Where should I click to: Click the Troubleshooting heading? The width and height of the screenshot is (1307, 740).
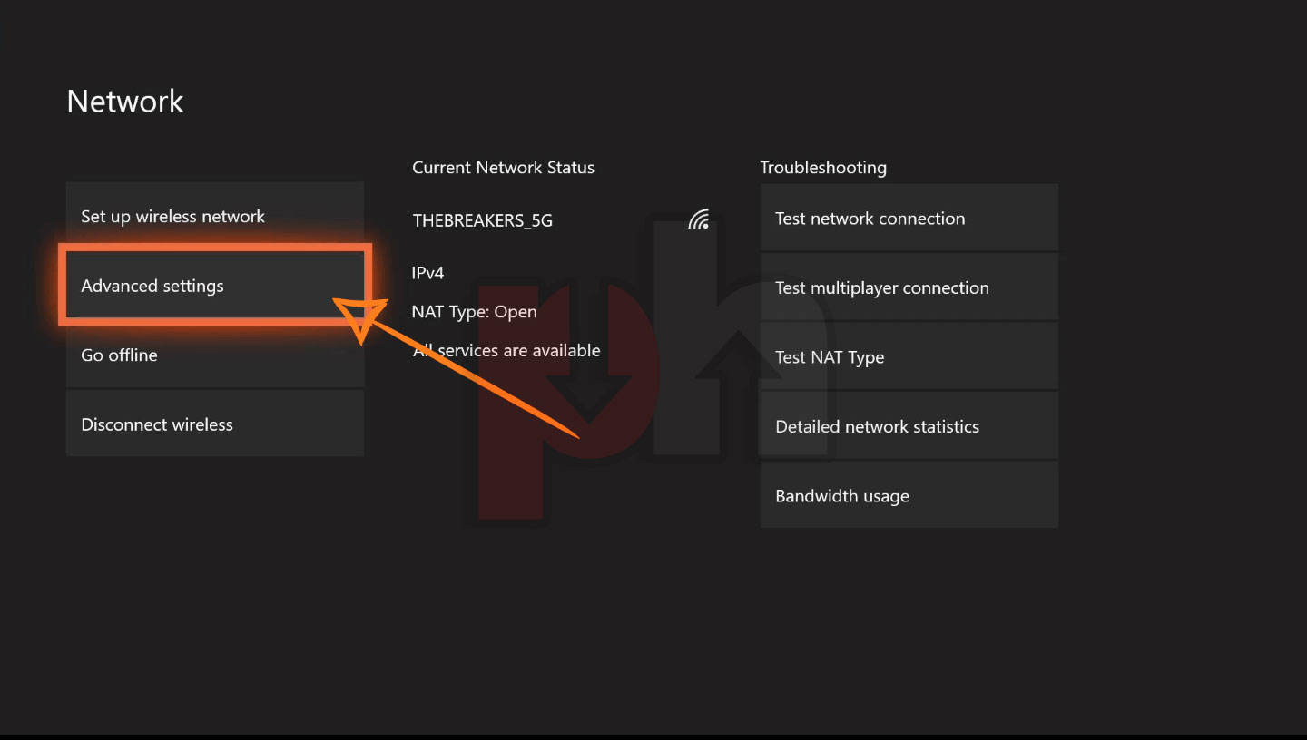pos(823,168)
